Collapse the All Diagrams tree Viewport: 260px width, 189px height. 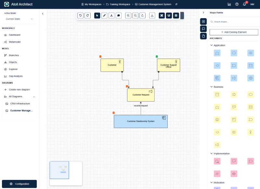point(34,96)
